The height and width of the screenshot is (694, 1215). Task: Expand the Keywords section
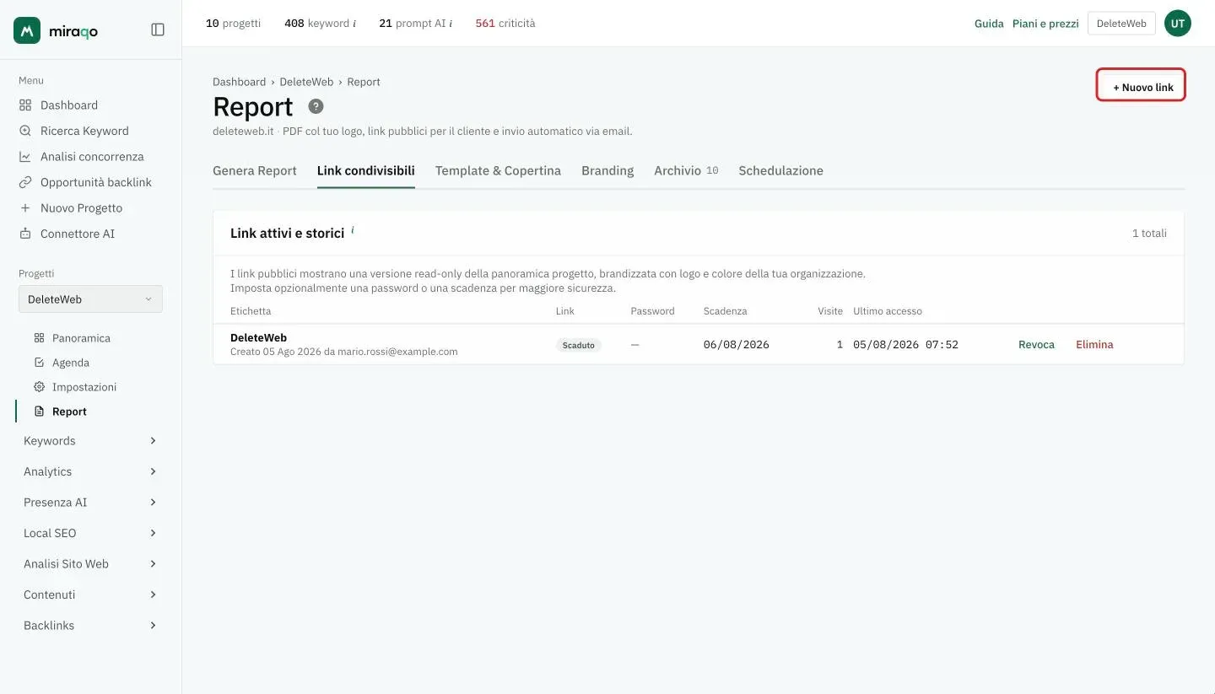(90, 441)
